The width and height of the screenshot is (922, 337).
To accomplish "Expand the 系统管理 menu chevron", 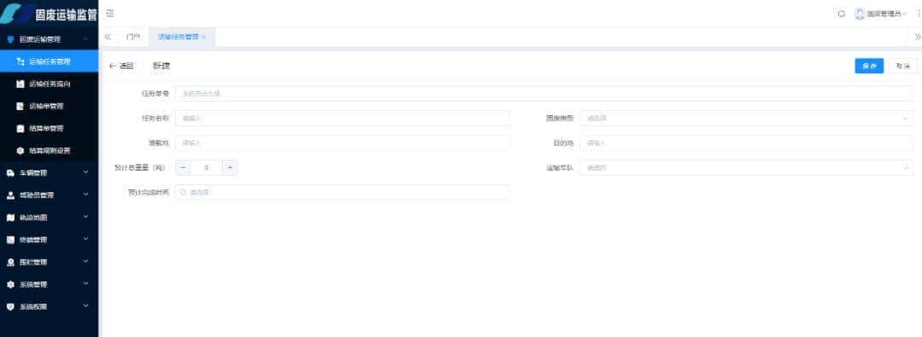I will pos(86,284).
